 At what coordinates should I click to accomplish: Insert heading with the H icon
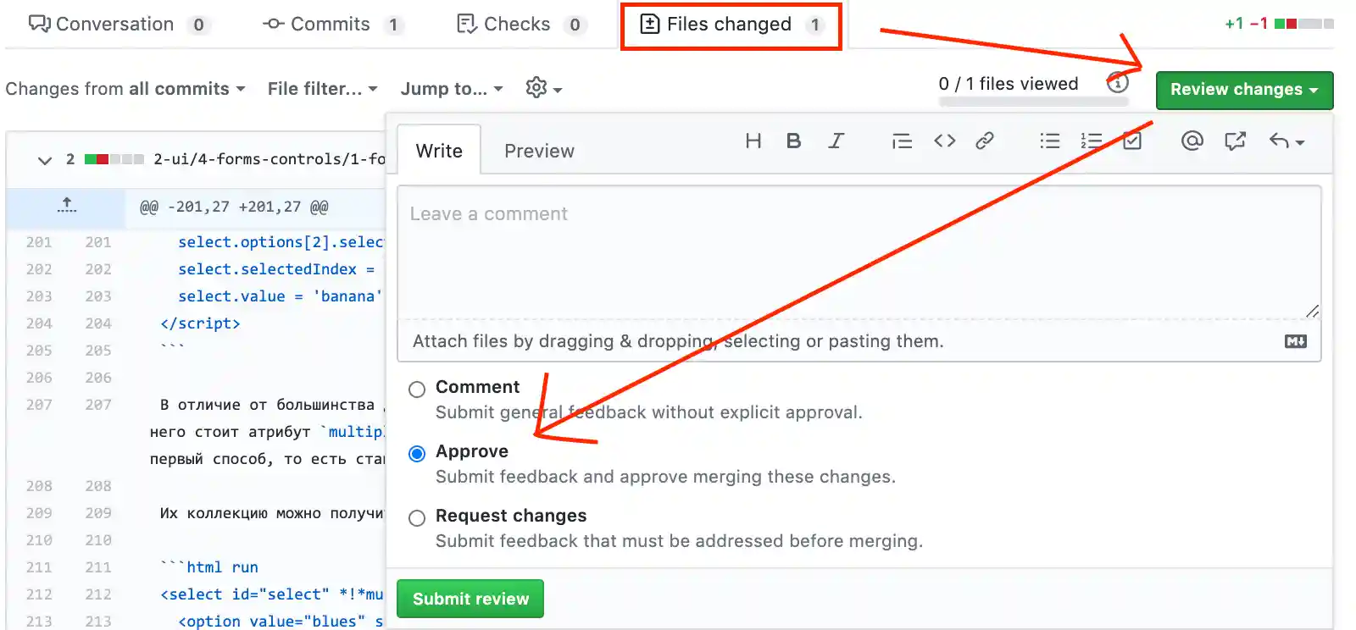coord(753,141)
